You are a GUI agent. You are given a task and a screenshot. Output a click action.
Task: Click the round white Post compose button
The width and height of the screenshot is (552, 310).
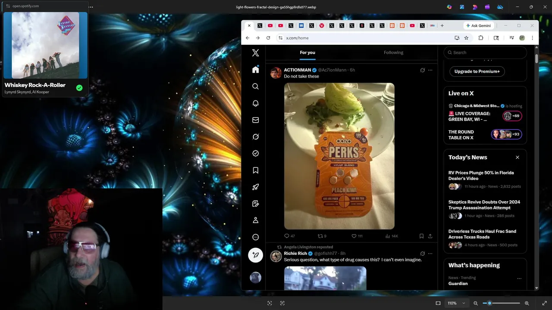(x=255, y=255)
